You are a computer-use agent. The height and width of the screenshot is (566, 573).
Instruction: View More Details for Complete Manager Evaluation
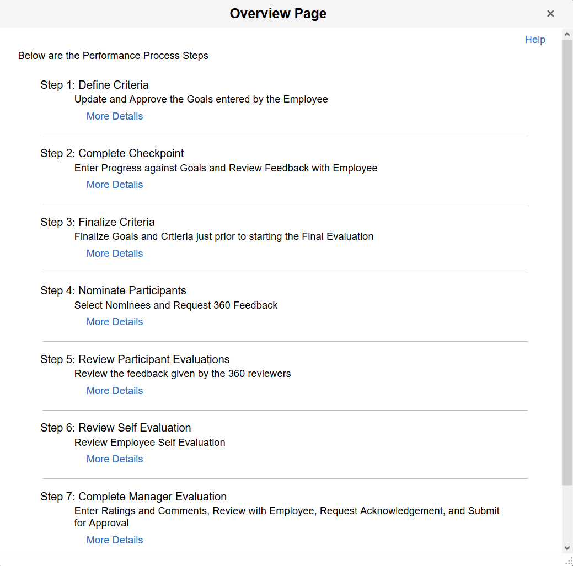(x=114, y=540)
